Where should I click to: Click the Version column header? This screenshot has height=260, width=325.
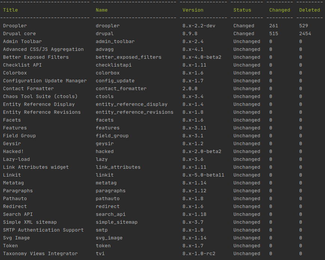[193, 10]
